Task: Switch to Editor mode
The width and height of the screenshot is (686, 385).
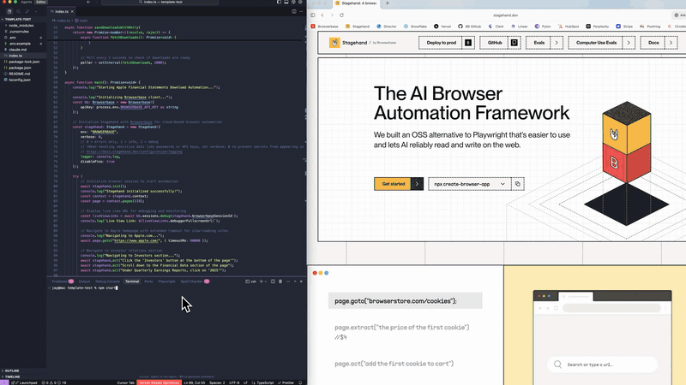Action: click(40, 3)
